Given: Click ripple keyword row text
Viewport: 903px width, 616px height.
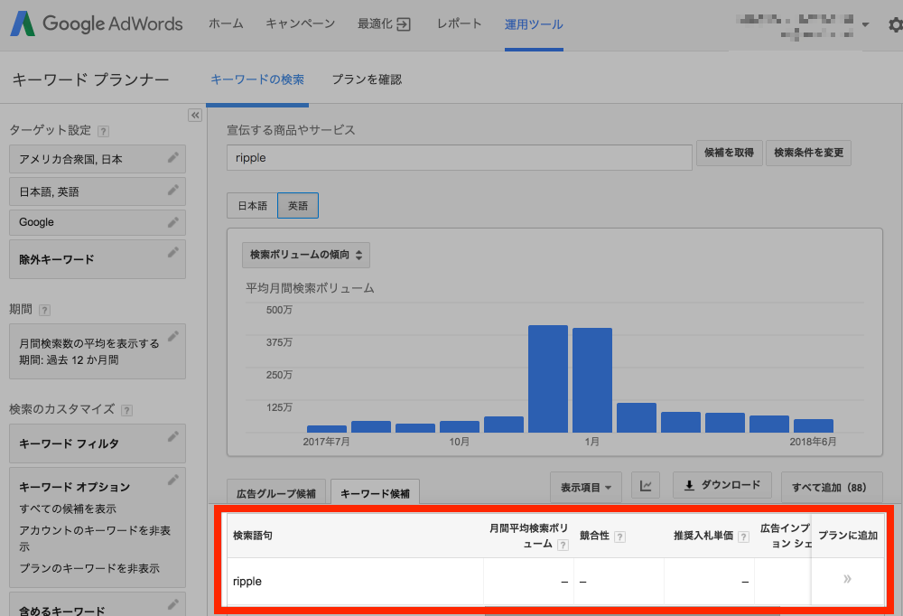Looking at the screenshot, I should click(x=247, y=581).
